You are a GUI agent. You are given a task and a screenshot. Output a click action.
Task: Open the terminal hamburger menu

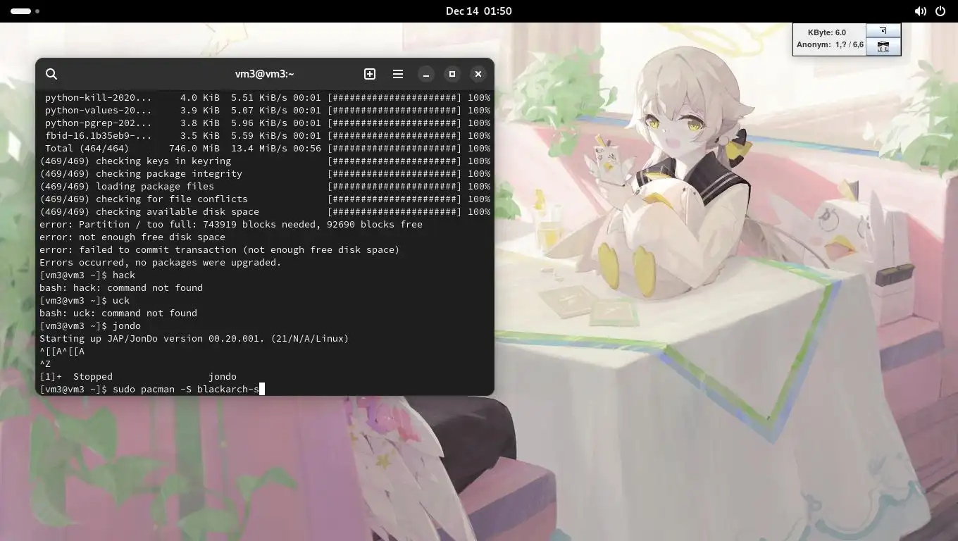(398, 74)
